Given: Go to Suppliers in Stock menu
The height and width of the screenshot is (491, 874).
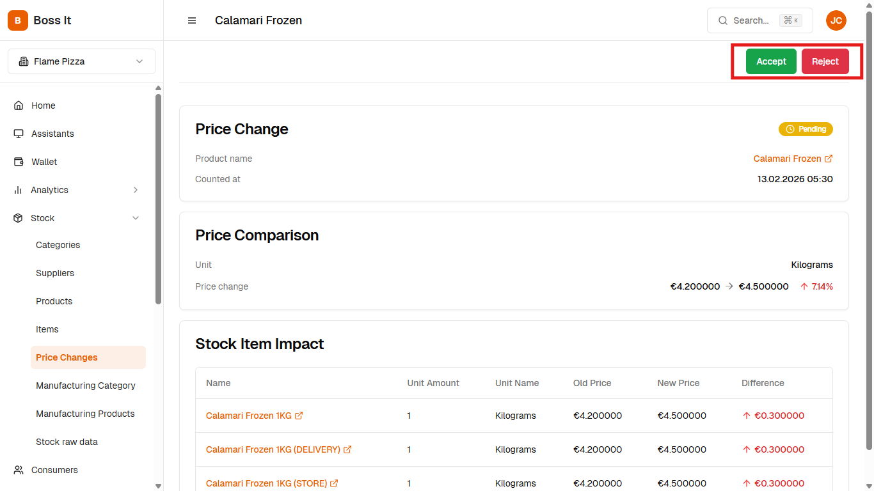Looking at the screenshot, I should (x=55, y=273).
